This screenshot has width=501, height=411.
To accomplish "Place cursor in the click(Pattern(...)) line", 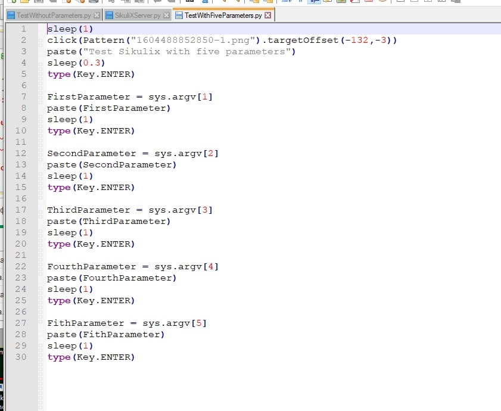I will (x=222, y=41).
